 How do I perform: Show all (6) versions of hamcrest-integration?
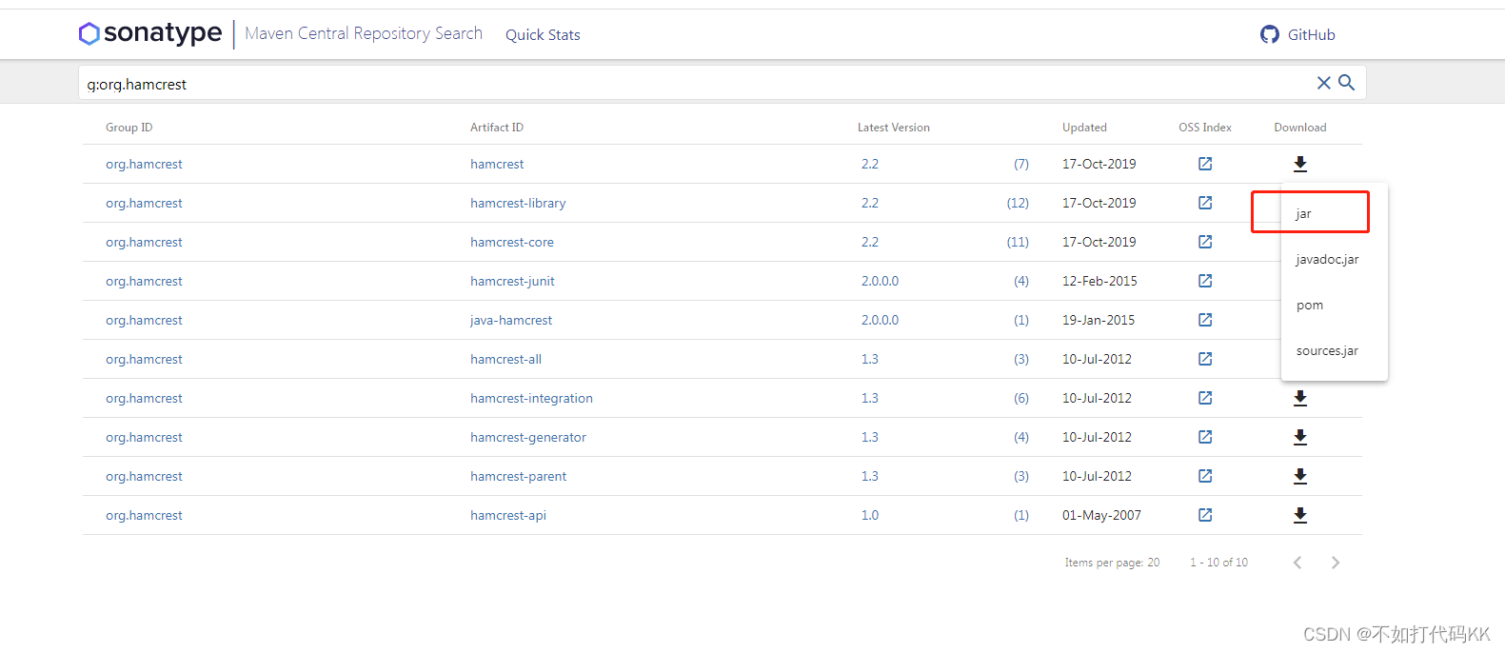(x=1021, y=398)
